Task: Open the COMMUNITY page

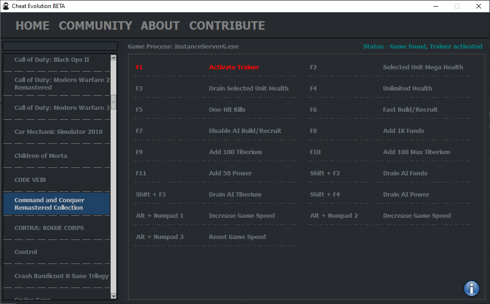Action: coord(96,25)
